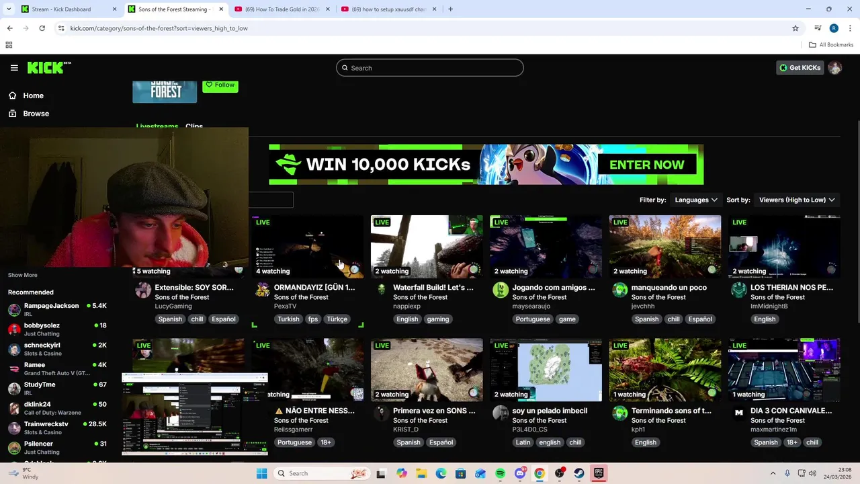
Task: Click the Latin tag on P3L4D0_CS stream
Action: [x=523, y=442]
